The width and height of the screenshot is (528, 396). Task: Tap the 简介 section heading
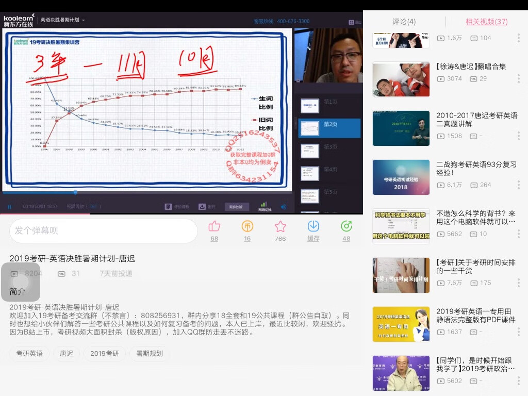point(18,292)
